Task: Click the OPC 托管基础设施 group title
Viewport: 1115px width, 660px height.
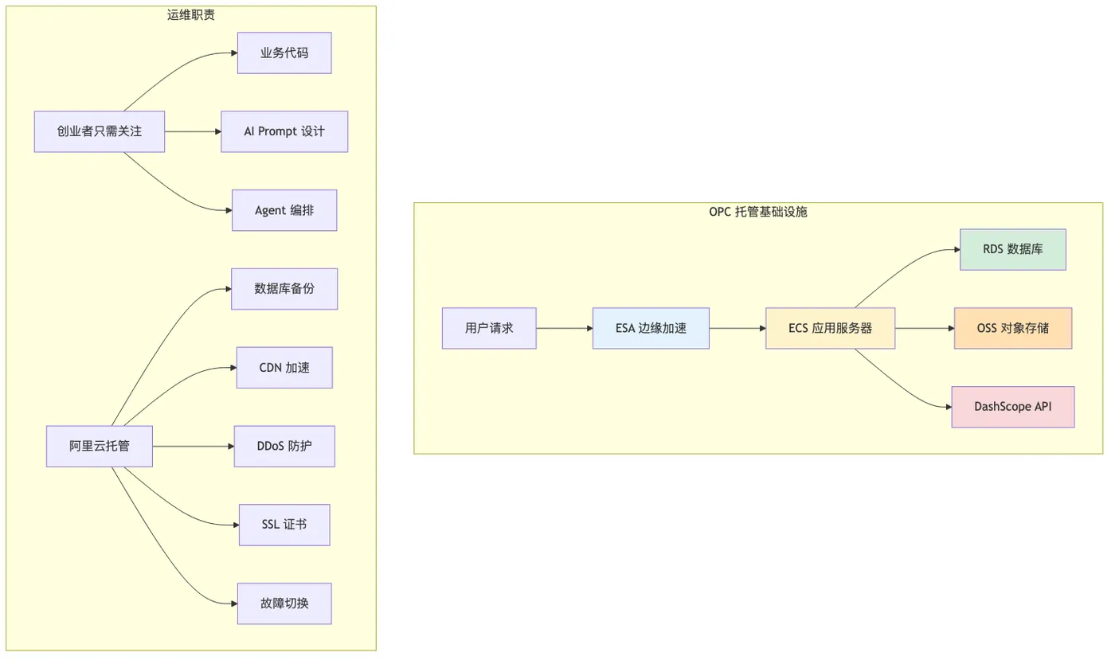Action: 758,212
